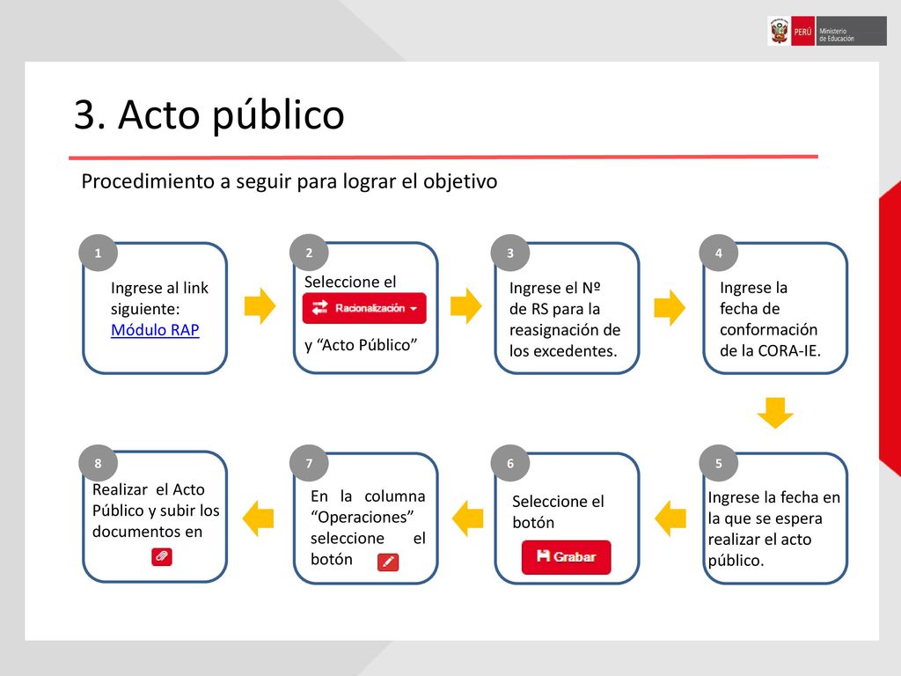Viewport: 901px width, 676px height.
Task: Open the Módulo RAP link
Action: (x=155, y=330)
